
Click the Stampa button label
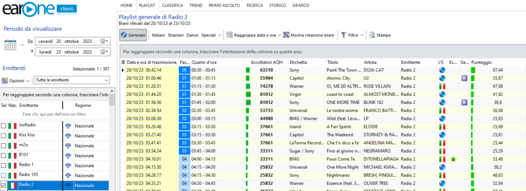click(383, 35)
